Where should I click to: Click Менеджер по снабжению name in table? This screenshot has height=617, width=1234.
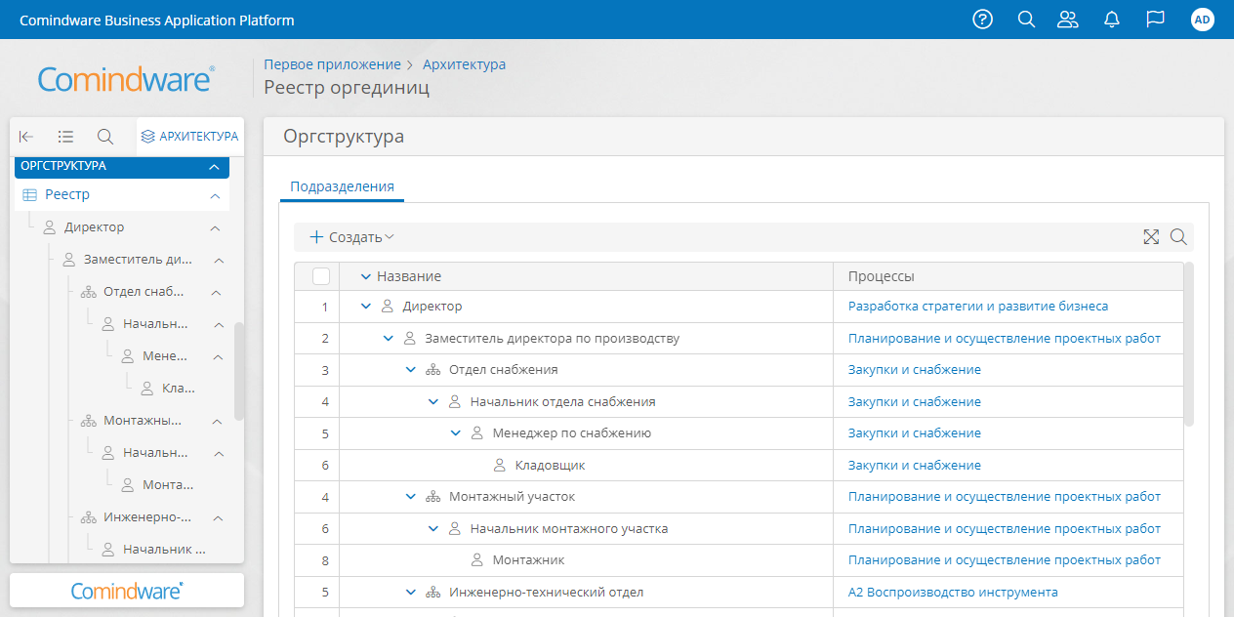pos(572,433)
